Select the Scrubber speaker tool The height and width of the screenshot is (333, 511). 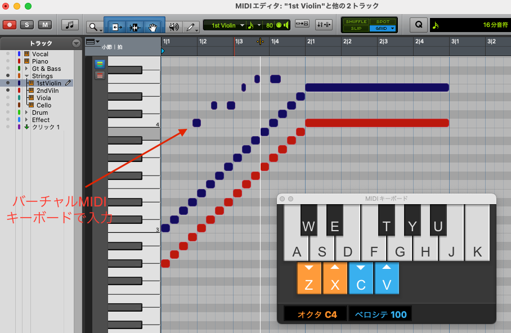174,26
